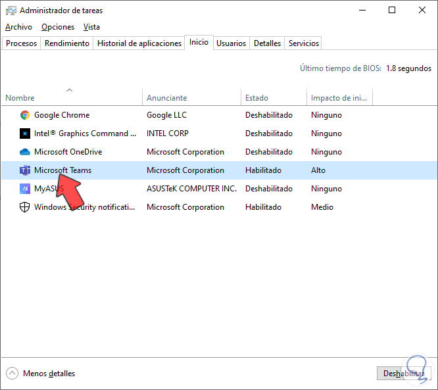Click the Microsoft Teams icon
Viewport: 438px width, 390px height.
(25, 170)
